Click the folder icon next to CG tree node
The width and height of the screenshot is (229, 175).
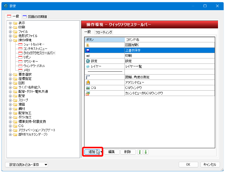(x=15, y=126)
